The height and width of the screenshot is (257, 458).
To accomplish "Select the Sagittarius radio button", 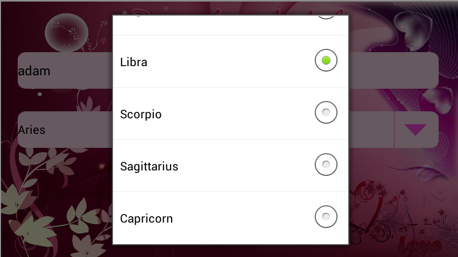I will point(326,165).
